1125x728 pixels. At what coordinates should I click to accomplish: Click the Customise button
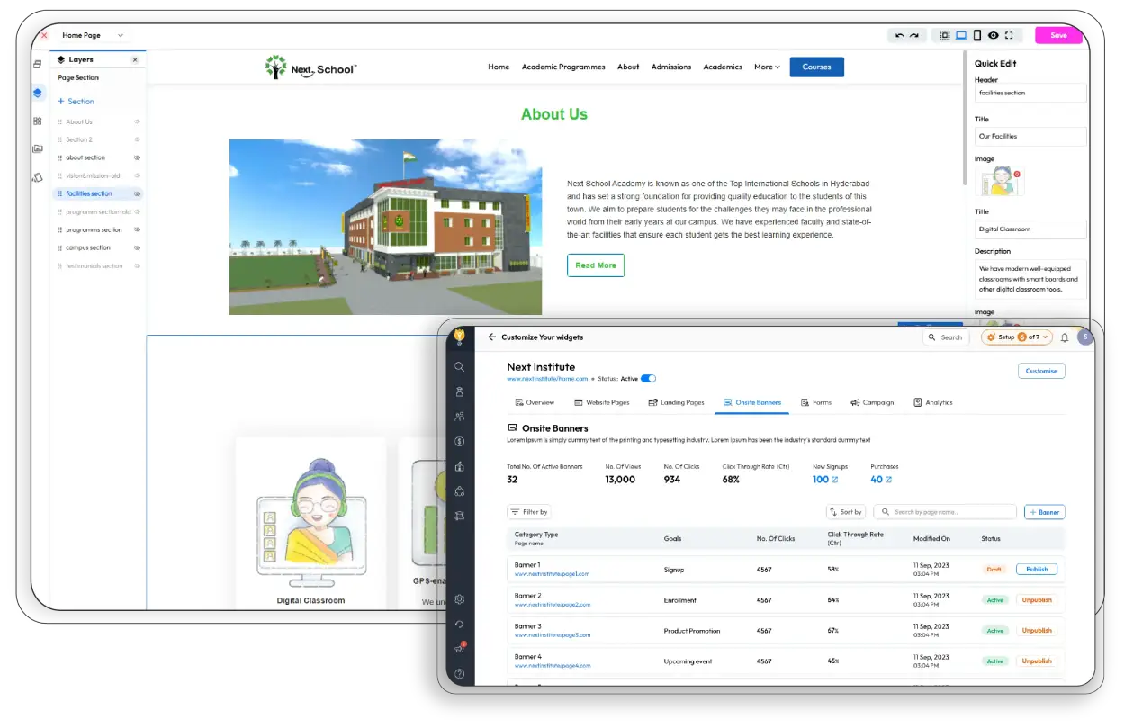coord(1041,371)
